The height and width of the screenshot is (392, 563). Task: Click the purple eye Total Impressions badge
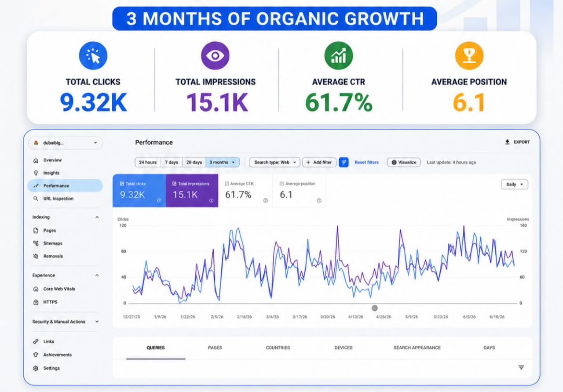[216, 56]
